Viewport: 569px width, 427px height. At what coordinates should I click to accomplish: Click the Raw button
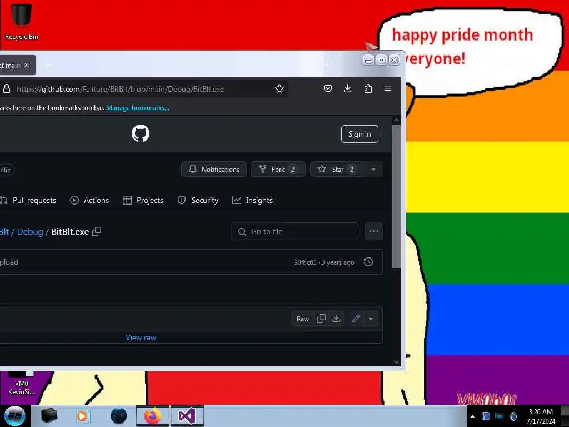[303, 319]
